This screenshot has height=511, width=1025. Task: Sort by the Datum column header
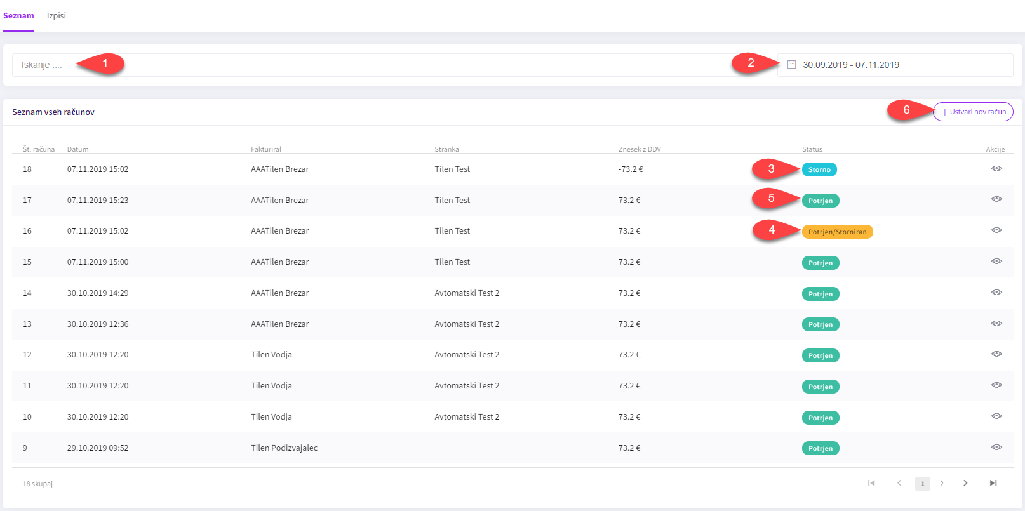click(78, 149)
